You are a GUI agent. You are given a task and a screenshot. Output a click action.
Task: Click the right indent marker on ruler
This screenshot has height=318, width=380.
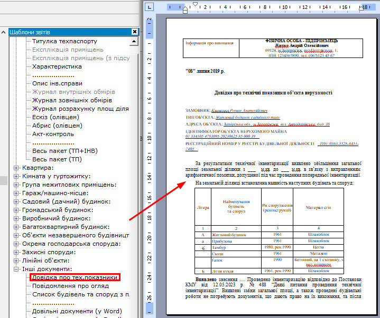(x=361, y=8)
